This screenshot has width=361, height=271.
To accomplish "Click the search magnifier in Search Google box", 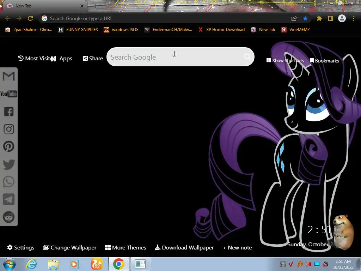I will 247,56.
